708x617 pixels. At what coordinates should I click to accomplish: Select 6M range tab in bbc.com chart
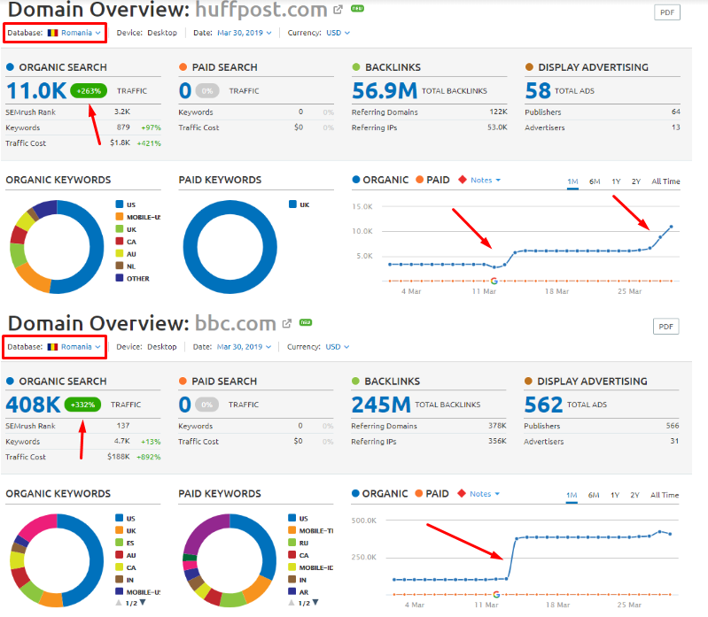[594, 495]
